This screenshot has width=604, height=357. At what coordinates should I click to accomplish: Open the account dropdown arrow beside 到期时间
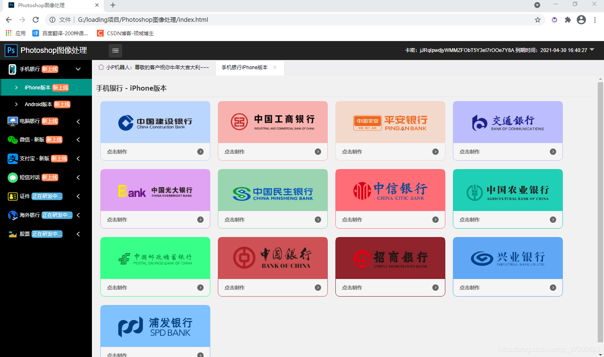(592, 50)
